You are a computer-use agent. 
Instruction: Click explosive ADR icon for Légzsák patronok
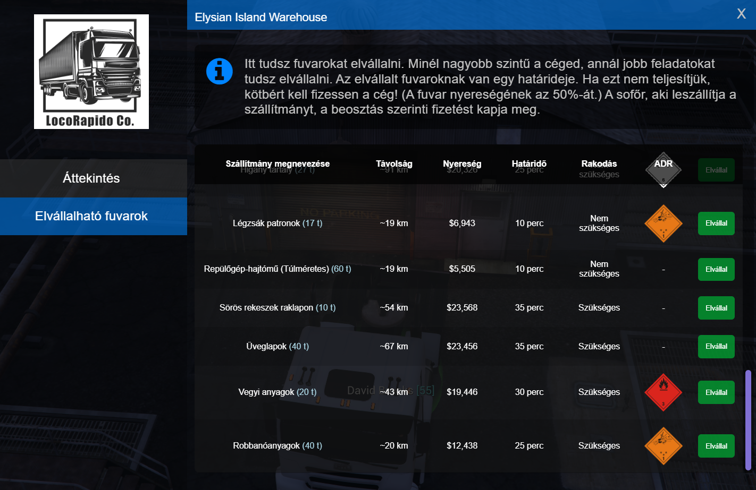[x=663, y=223]
